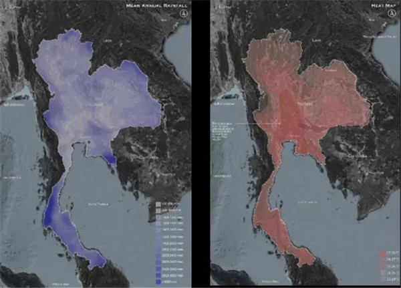Click the Gulf of Thailand label on heat map
Image resolution: width=401 pixels, height=288 pixels.
click(x=307, y=202)
